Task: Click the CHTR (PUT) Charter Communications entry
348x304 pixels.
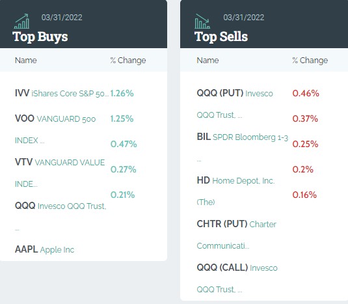Action: pos(237,235)
